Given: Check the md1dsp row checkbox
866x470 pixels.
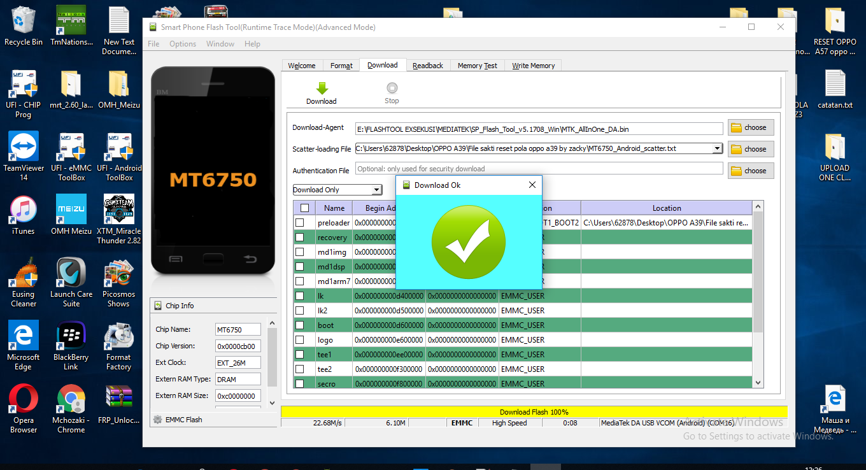Looking at the screenshot, I should [x=299, y=266].
